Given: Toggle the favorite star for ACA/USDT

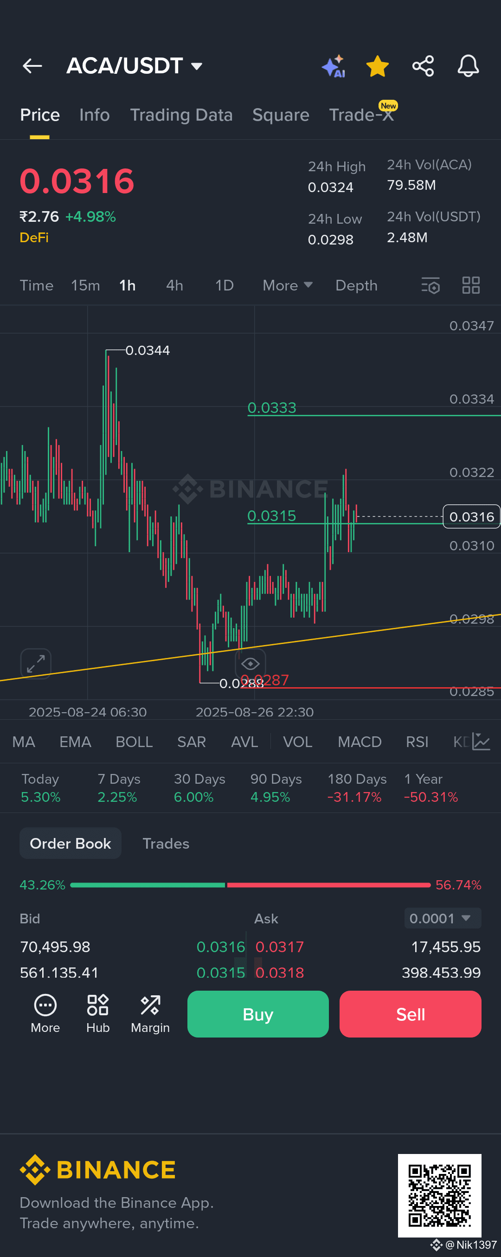Looking at the screenshot, I should coord(378,66).
